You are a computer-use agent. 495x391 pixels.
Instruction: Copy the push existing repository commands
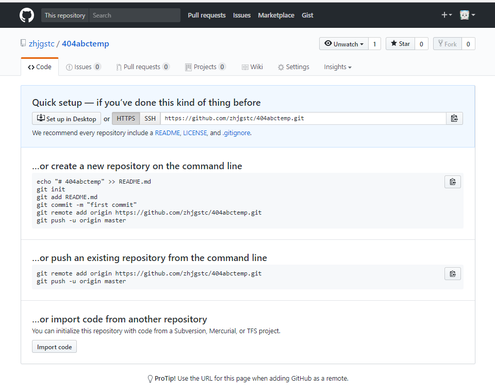click(452, 274)
